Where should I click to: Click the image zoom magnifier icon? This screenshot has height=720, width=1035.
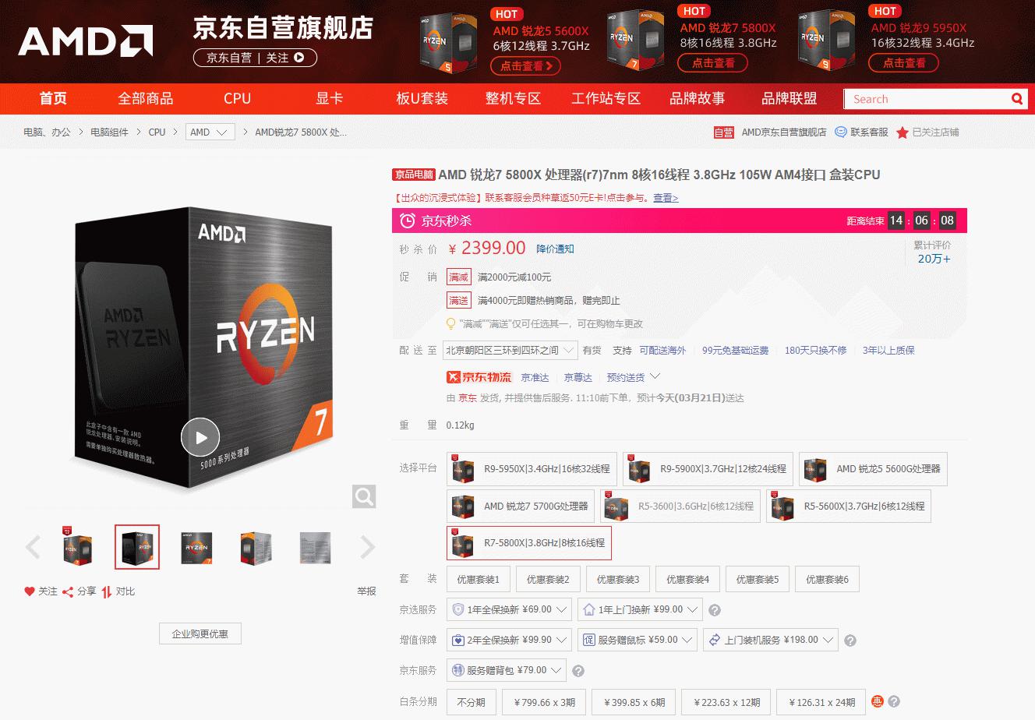click(364, 496)
